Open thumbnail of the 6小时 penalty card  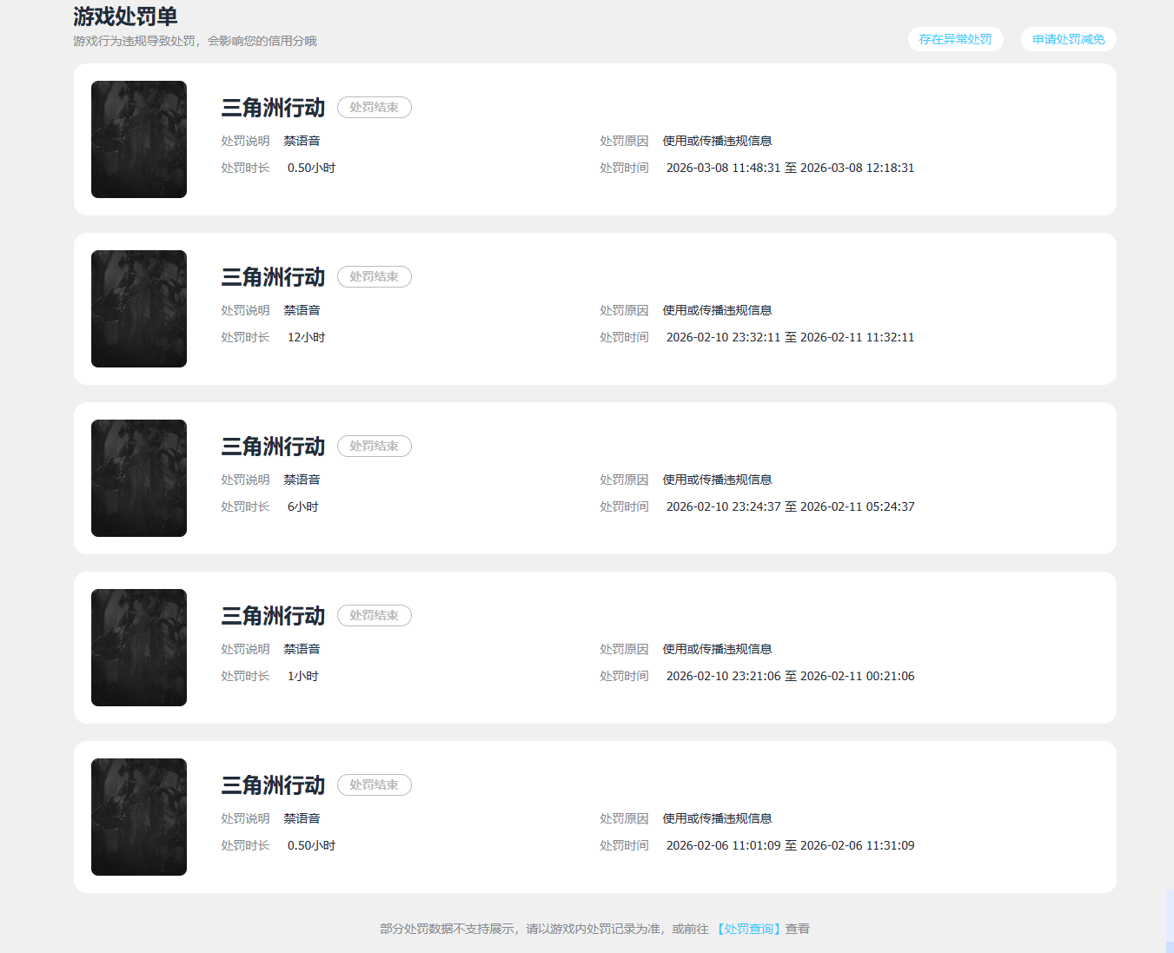[x=139, y=478]
